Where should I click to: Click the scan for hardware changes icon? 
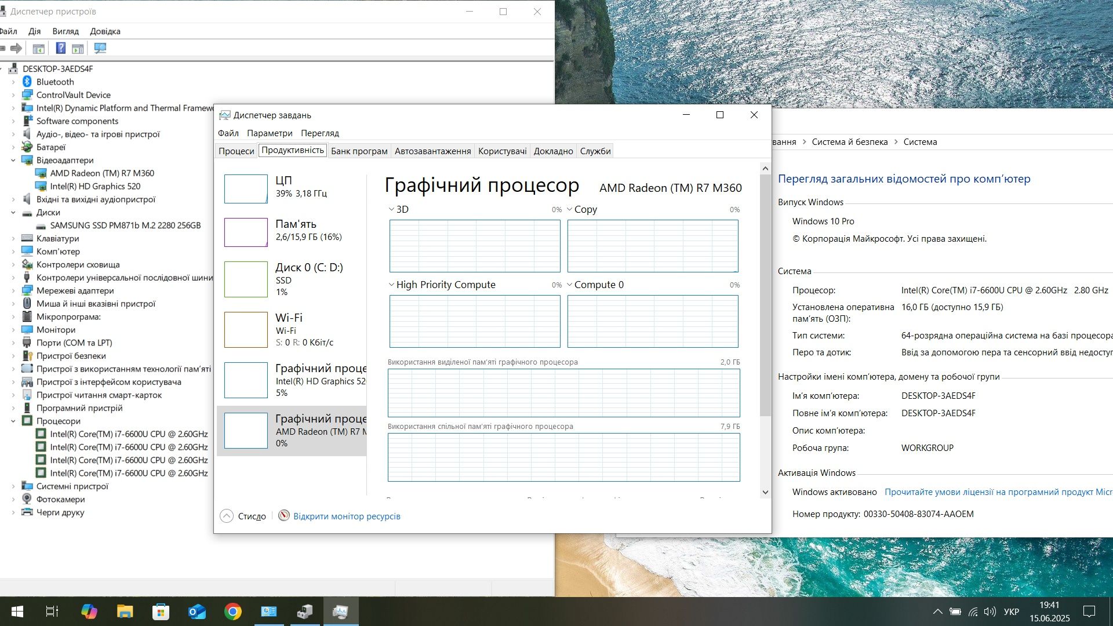click(x=100, y=49)
